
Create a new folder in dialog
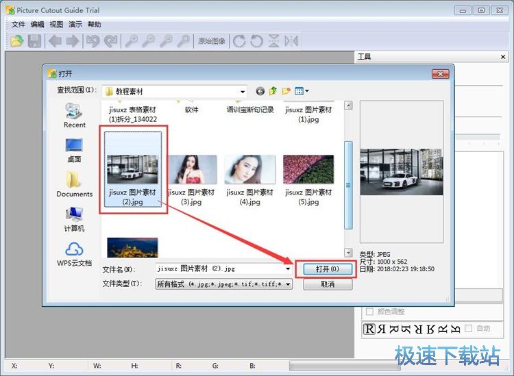click(x=286, y=91)
